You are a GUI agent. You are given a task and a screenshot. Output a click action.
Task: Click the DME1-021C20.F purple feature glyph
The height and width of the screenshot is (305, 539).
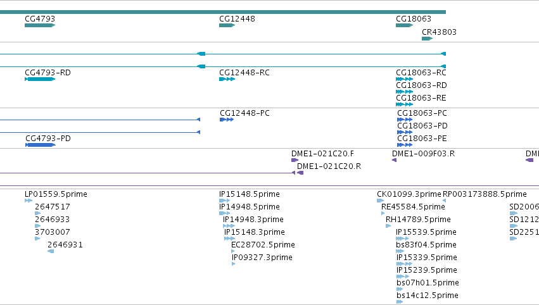tap(295, 160)
